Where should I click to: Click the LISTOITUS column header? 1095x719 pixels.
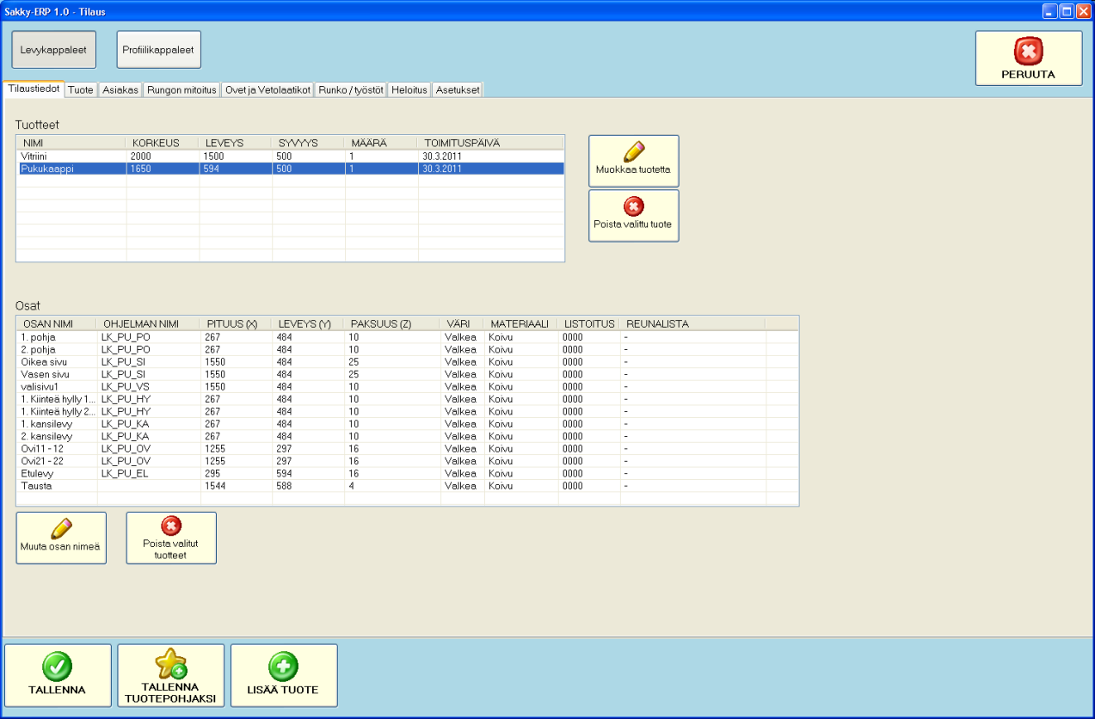coord(588,323)
